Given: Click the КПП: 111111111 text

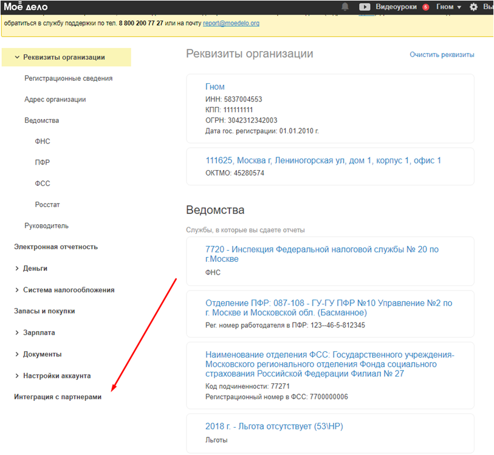Looking at the screenshot, I should tap(229, 110).
